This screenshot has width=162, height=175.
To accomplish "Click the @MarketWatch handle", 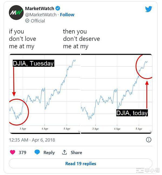I will tap(41, 15).
